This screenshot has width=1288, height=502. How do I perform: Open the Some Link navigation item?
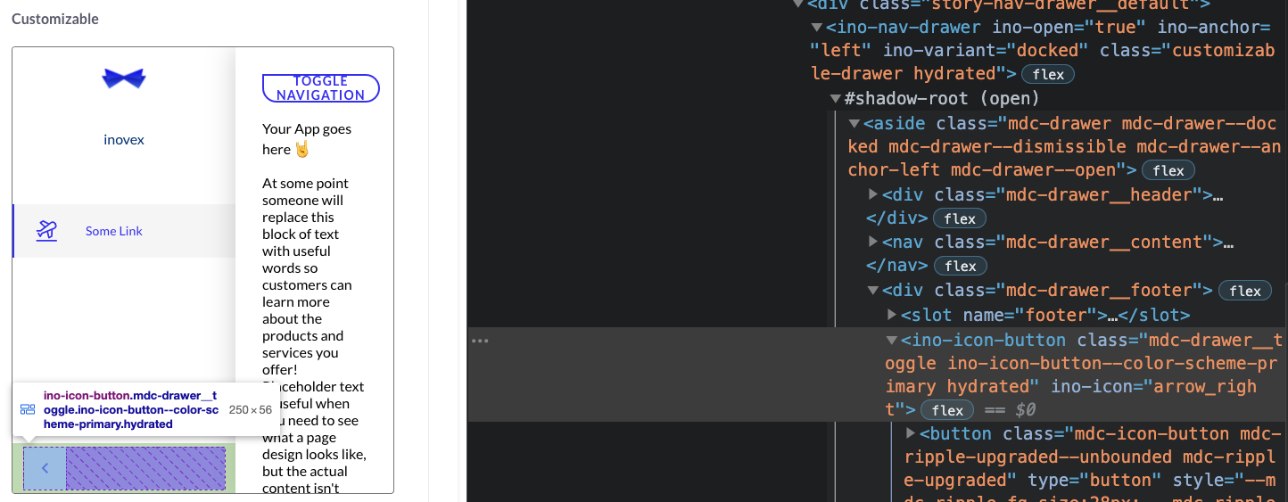(x=124, y=231)
